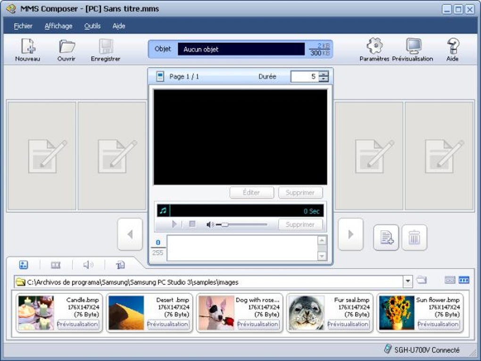This screenshot has height=361, width=481.
Task: Open Paramètres gear settings
Action: pos(374,50)
